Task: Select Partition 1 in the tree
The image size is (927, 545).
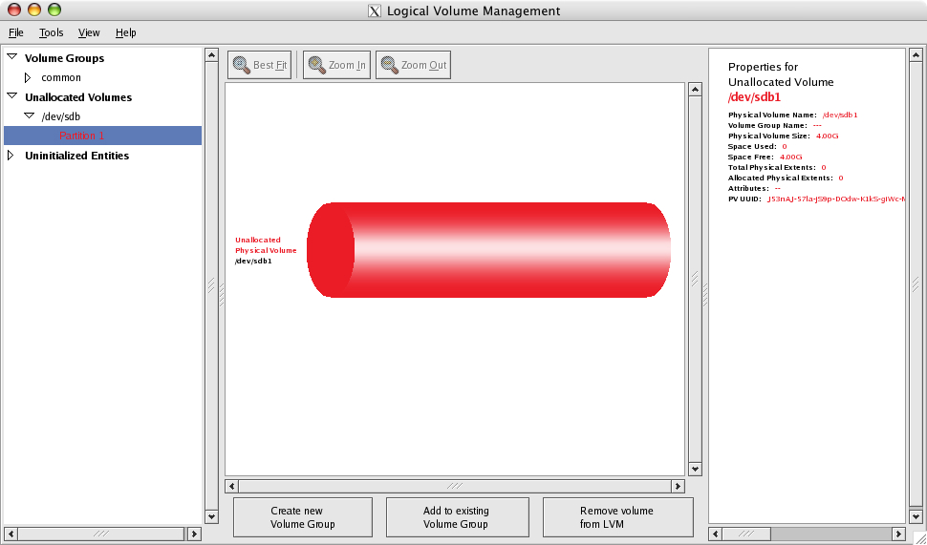Action: click(81, 136)
